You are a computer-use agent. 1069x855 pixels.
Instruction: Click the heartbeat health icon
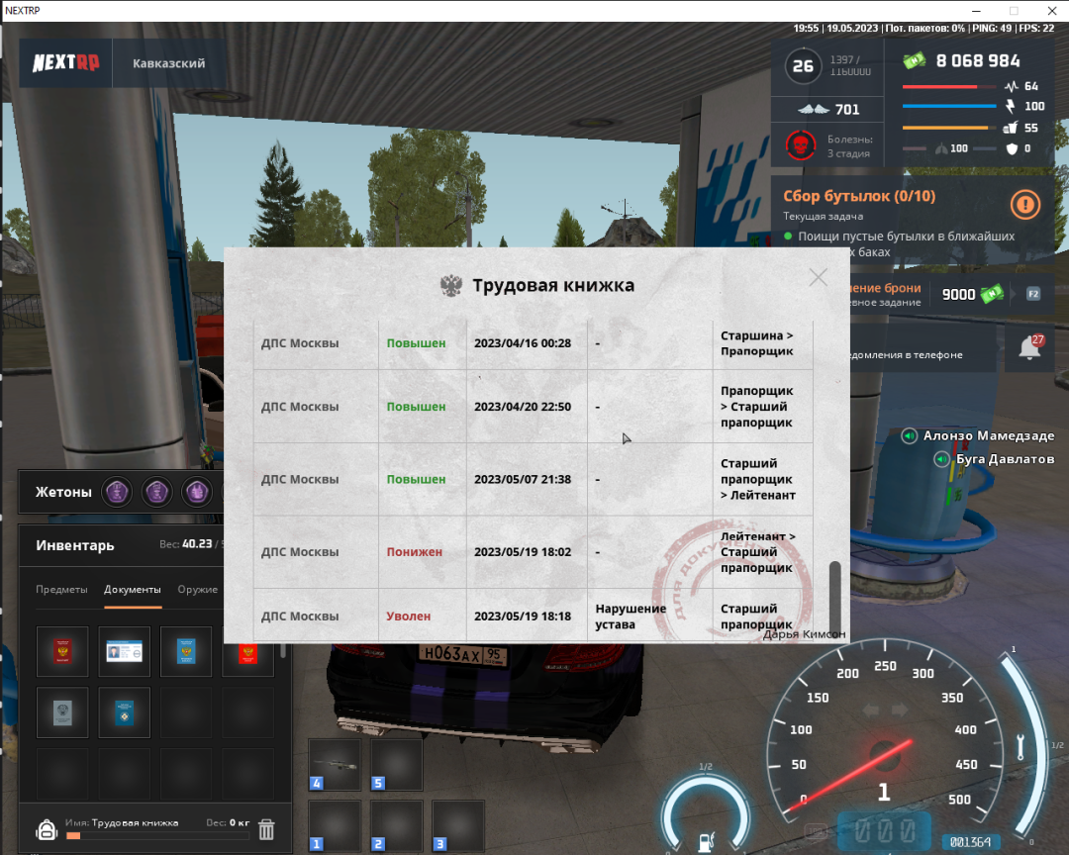click(1011, 86)
